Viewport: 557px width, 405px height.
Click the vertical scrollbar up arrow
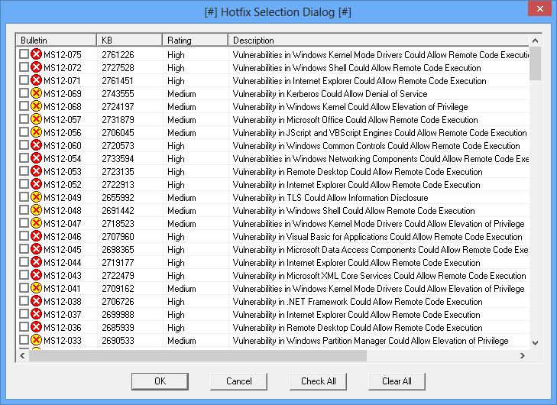click(x=535, y=40)
